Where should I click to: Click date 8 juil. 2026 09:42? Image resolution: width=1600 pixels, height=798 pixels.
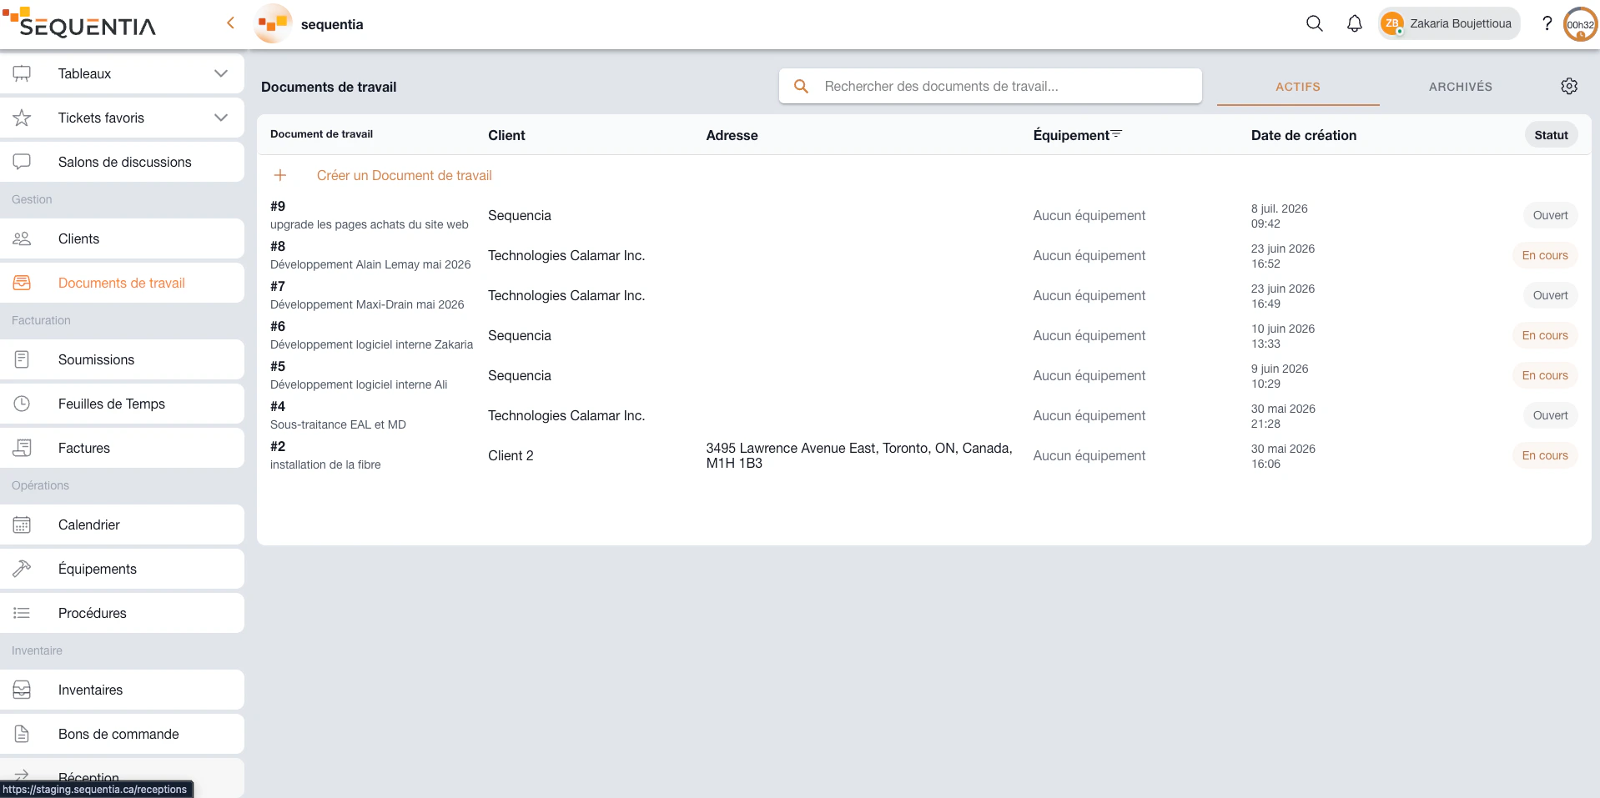1279,216
